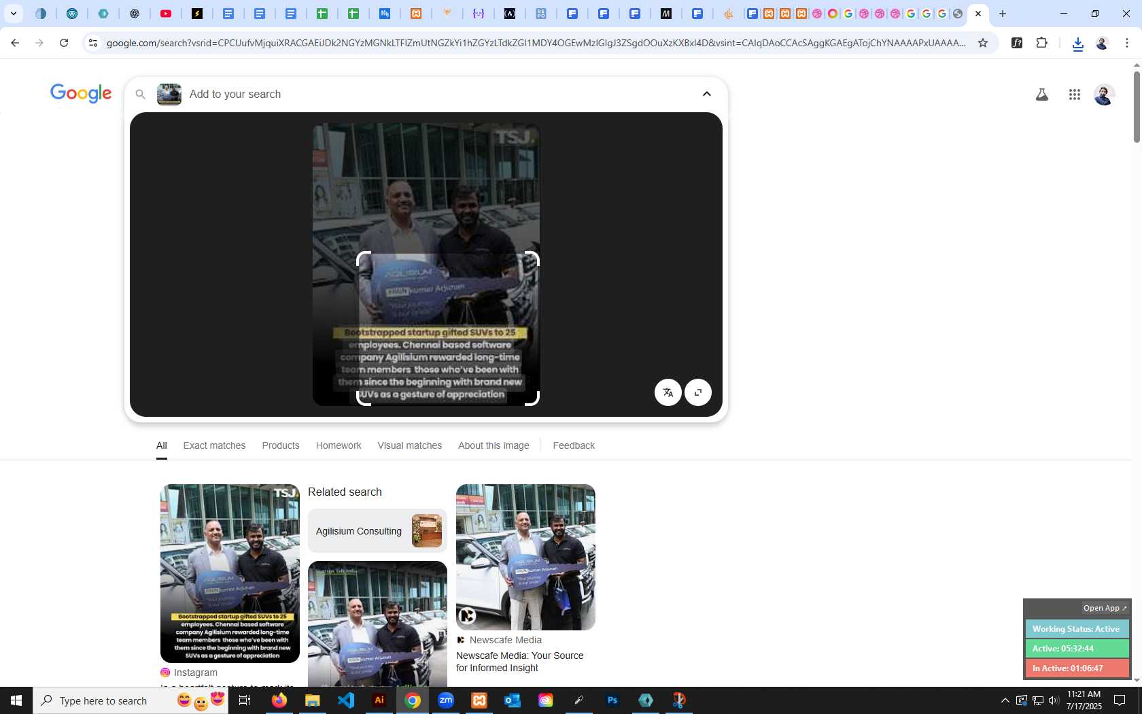Open the Startup Talk India image result
Screen dimensions: 1142x714
[377, 624]
